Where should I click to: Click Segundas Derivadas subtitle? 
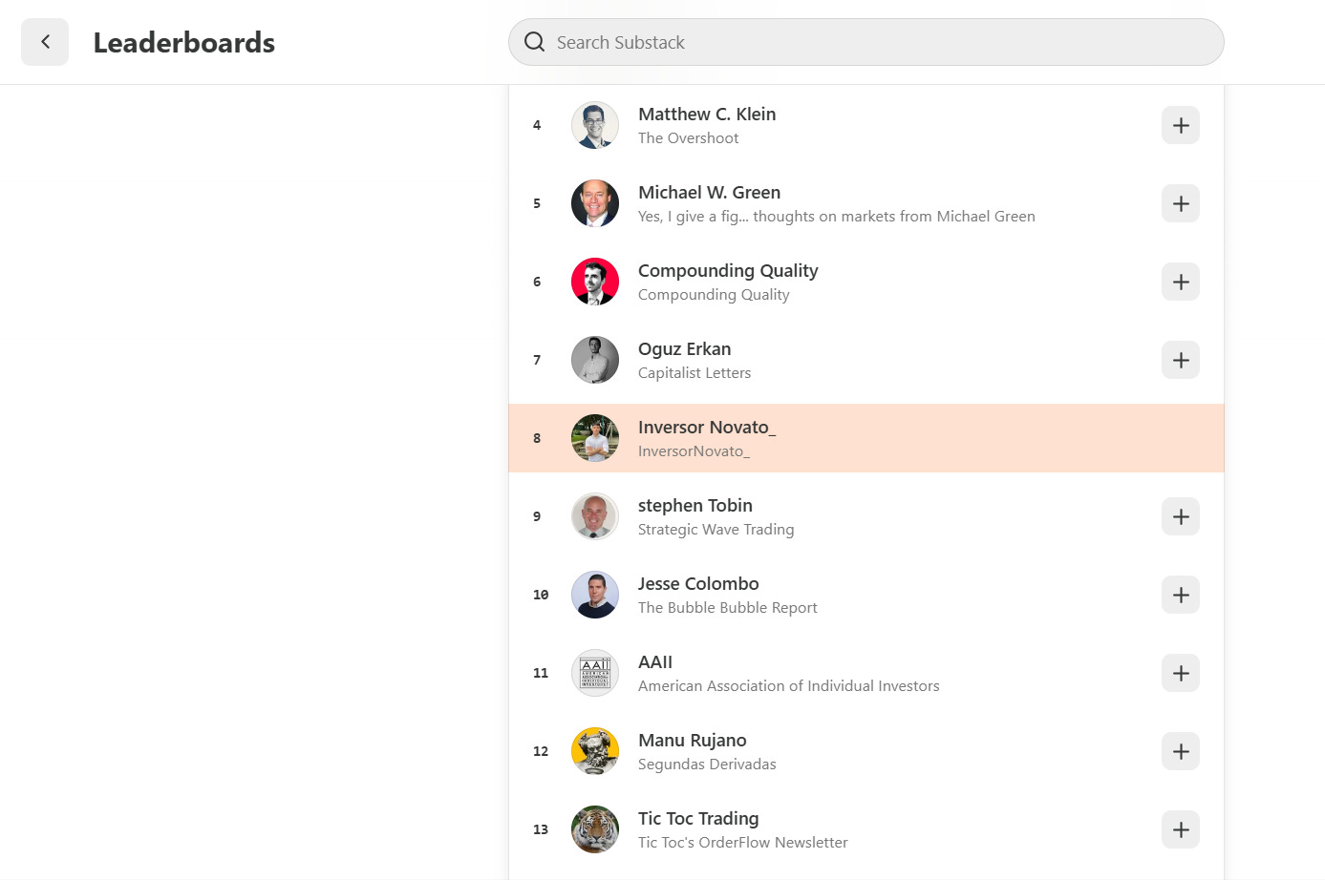[x=707, y=765]
